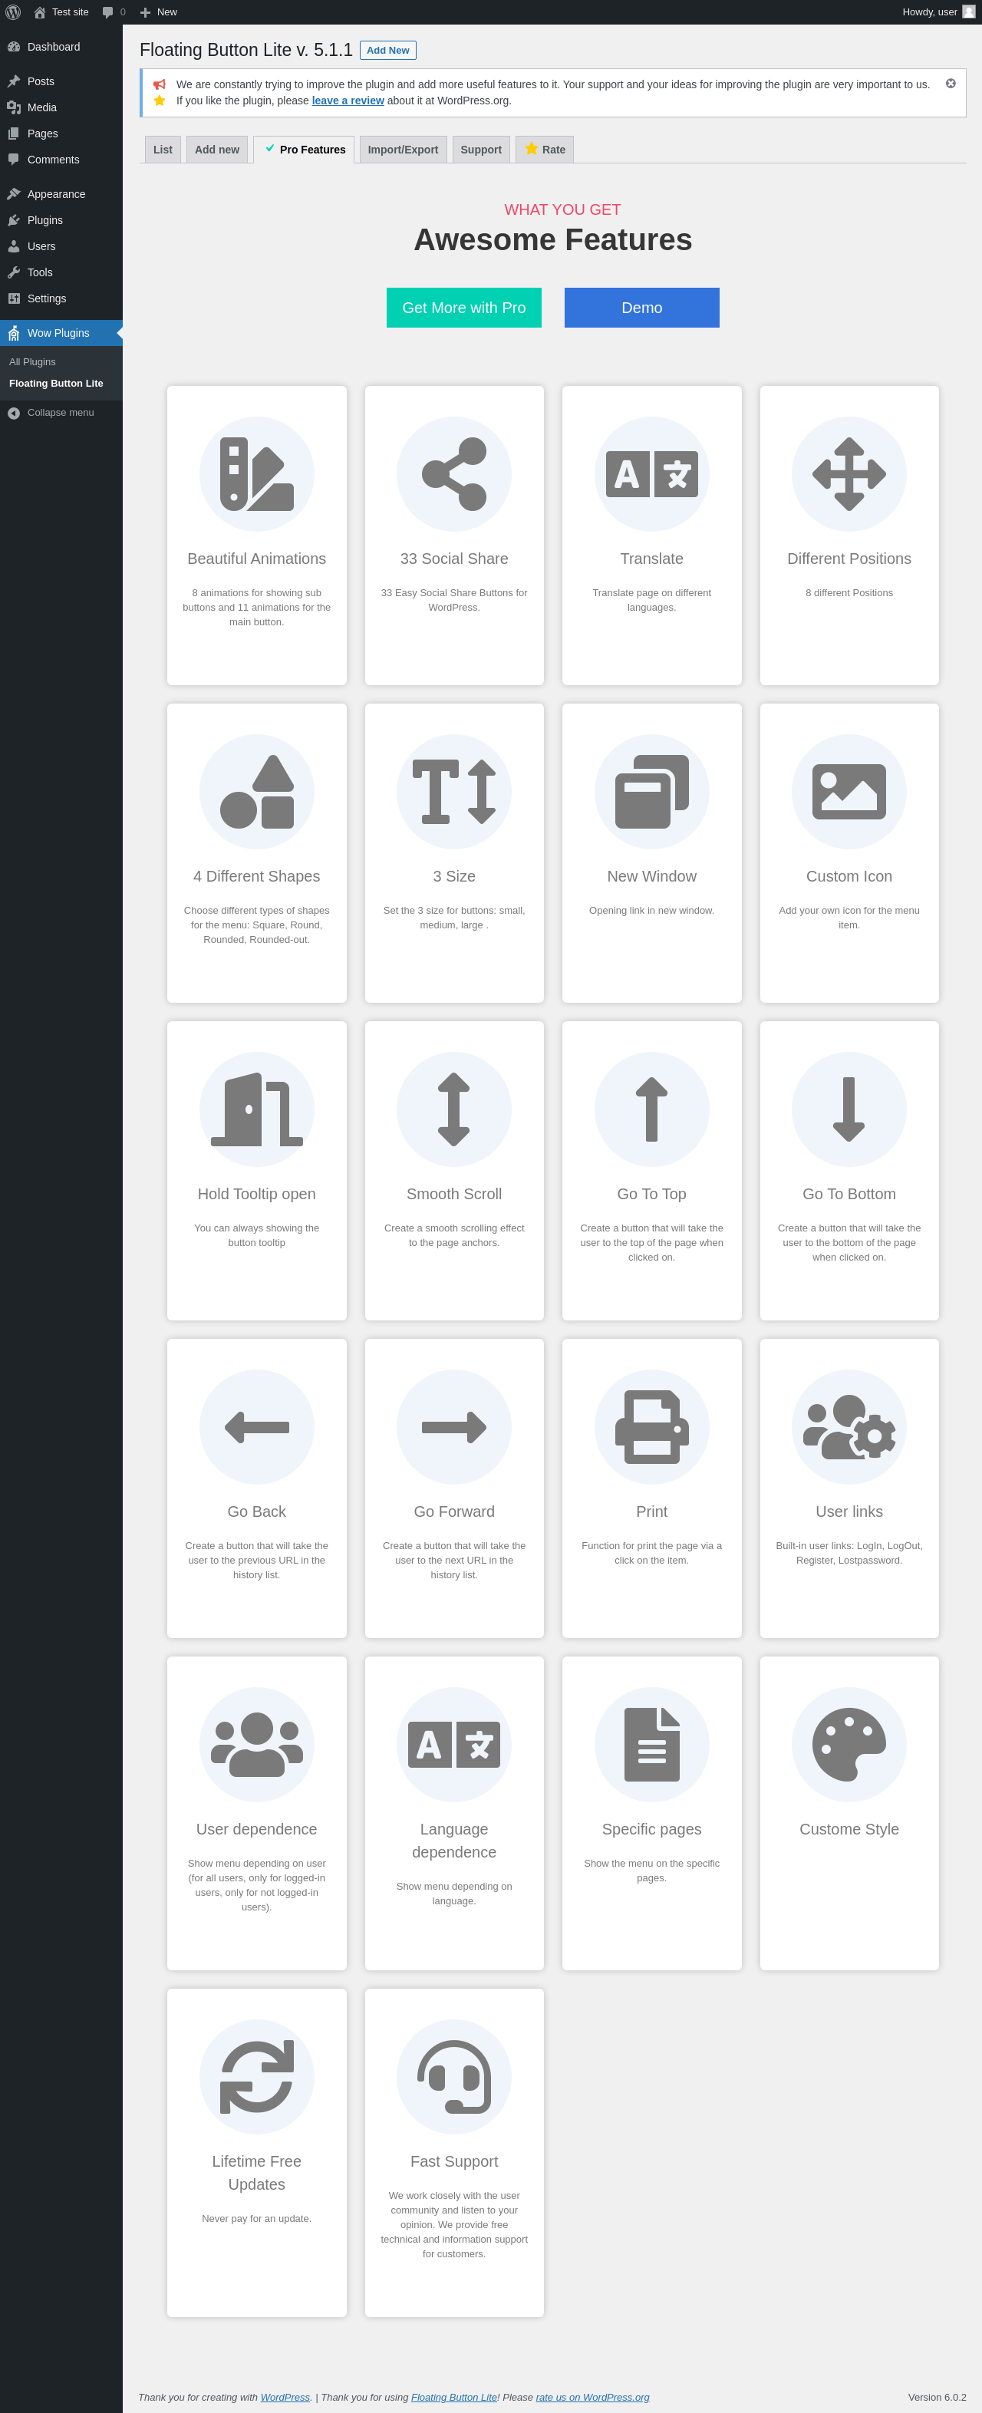This screenshot has width=982, height=2413.
Task: Open Comments in the sidebar menu
Action: (61, 160)
